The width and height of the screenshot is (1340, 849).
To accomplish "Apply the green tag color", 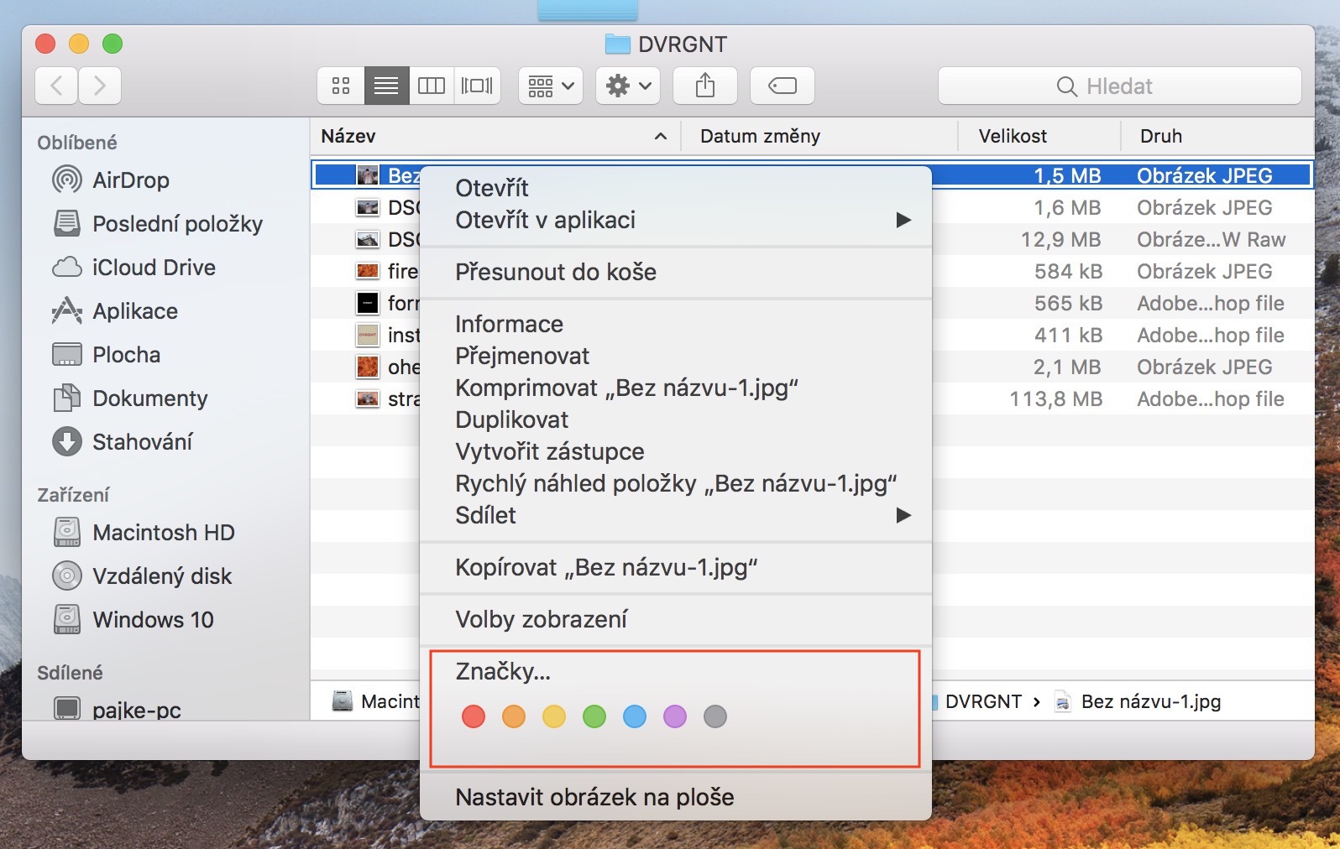I will click(594, 716).
